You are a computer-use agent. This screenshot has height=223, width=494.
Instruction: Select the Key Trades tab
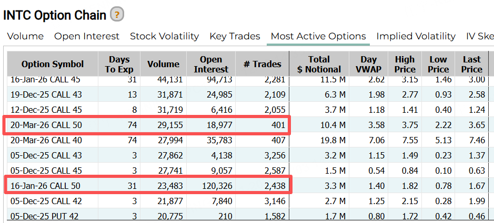coord(235,36)
